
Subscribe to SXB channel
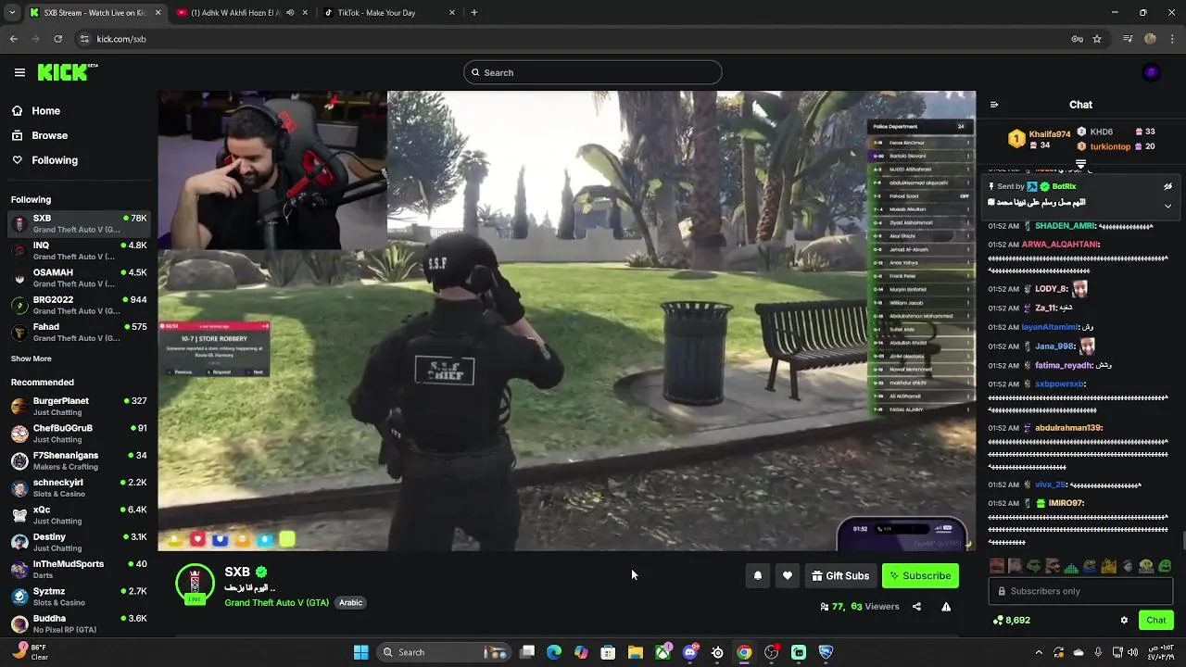pos(920,575)
